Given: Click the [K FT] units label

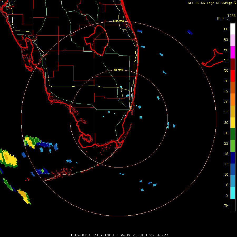Looking at the screenshot, I should click(223, 18).
